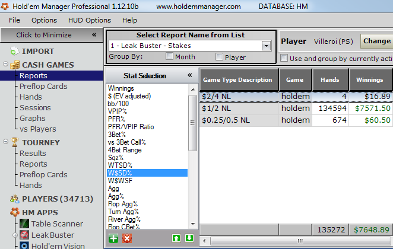The width and height of the screenshot is (393, 249).
Task: Sort by Game column header
Action: [295, 80]
